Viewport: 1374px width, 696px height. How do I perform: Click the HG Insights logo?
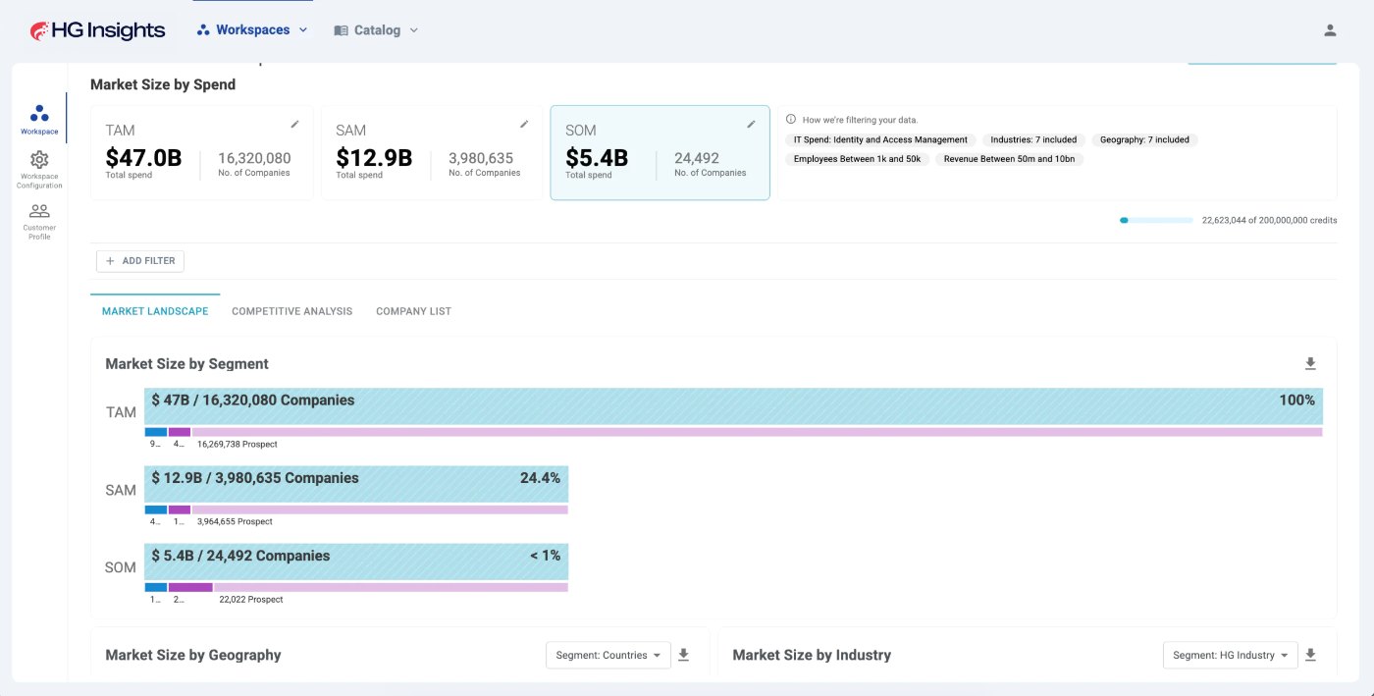click(x=97, y=30)
